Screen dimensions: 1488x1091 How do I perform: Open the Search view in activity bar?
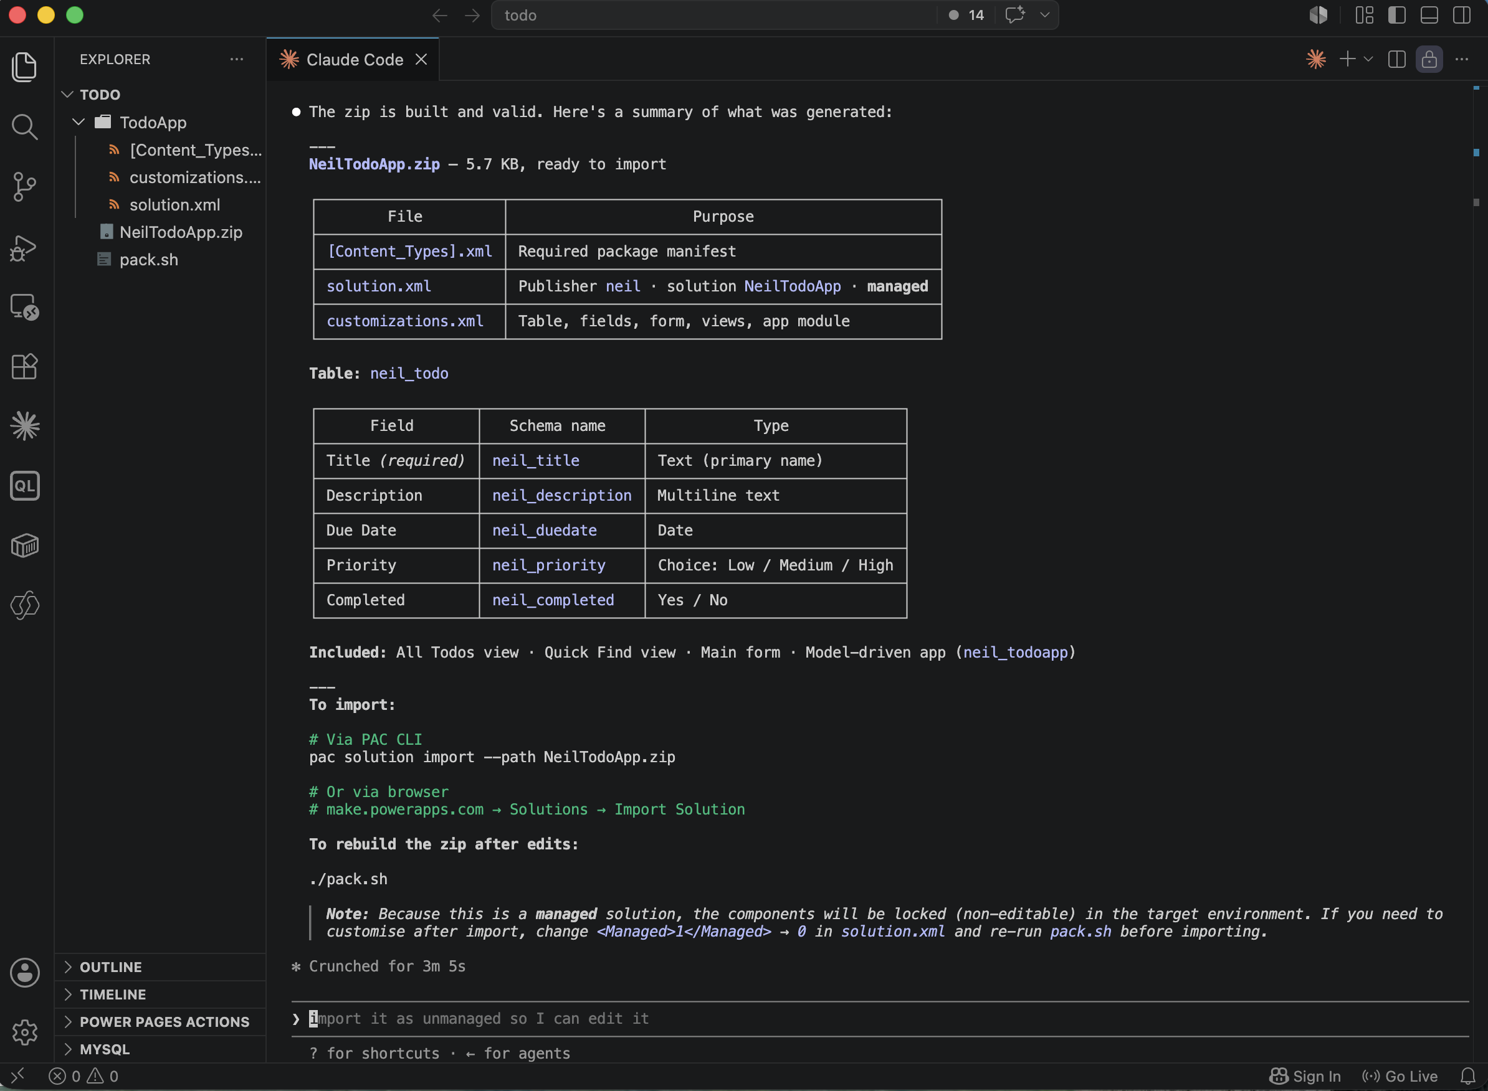coord(24,127)
